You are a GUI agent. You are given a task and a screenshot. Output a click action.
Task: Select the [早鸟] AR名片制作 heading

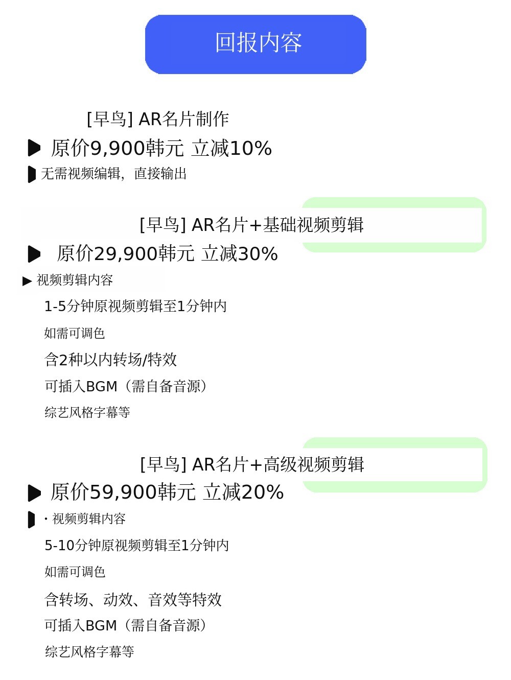157,119
